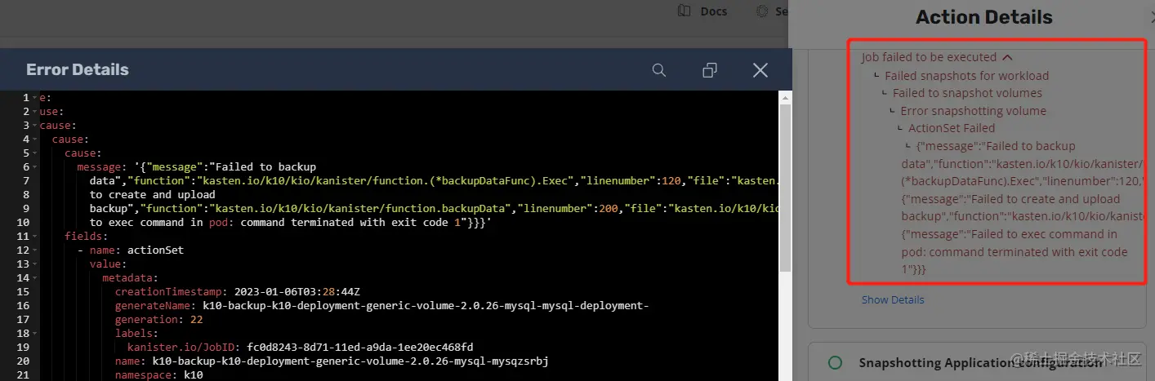Click 'Error Details' dialog title
The width and height of the screenshot is (1155, 381).
tap(78, 69)
